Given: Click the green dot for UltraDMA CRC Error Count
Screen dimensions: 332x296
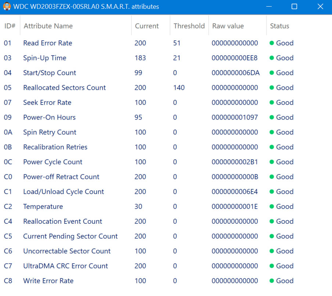Looking at the screenshot, I should pos(272,266).
